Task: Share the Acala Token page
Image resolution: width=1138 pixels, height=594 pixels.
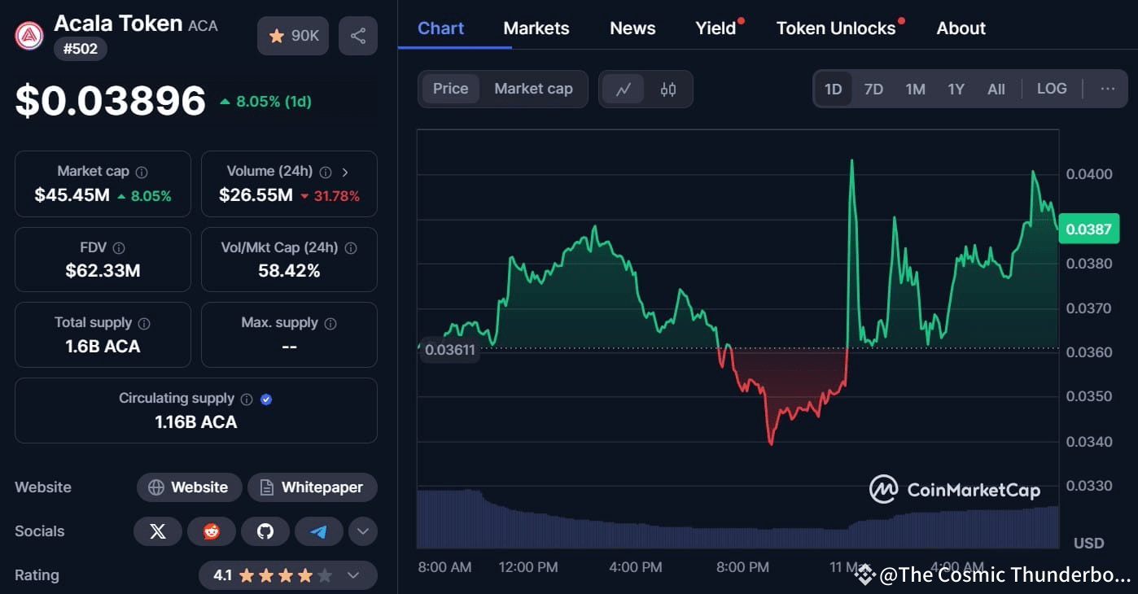Action: (x=358, y=36)
